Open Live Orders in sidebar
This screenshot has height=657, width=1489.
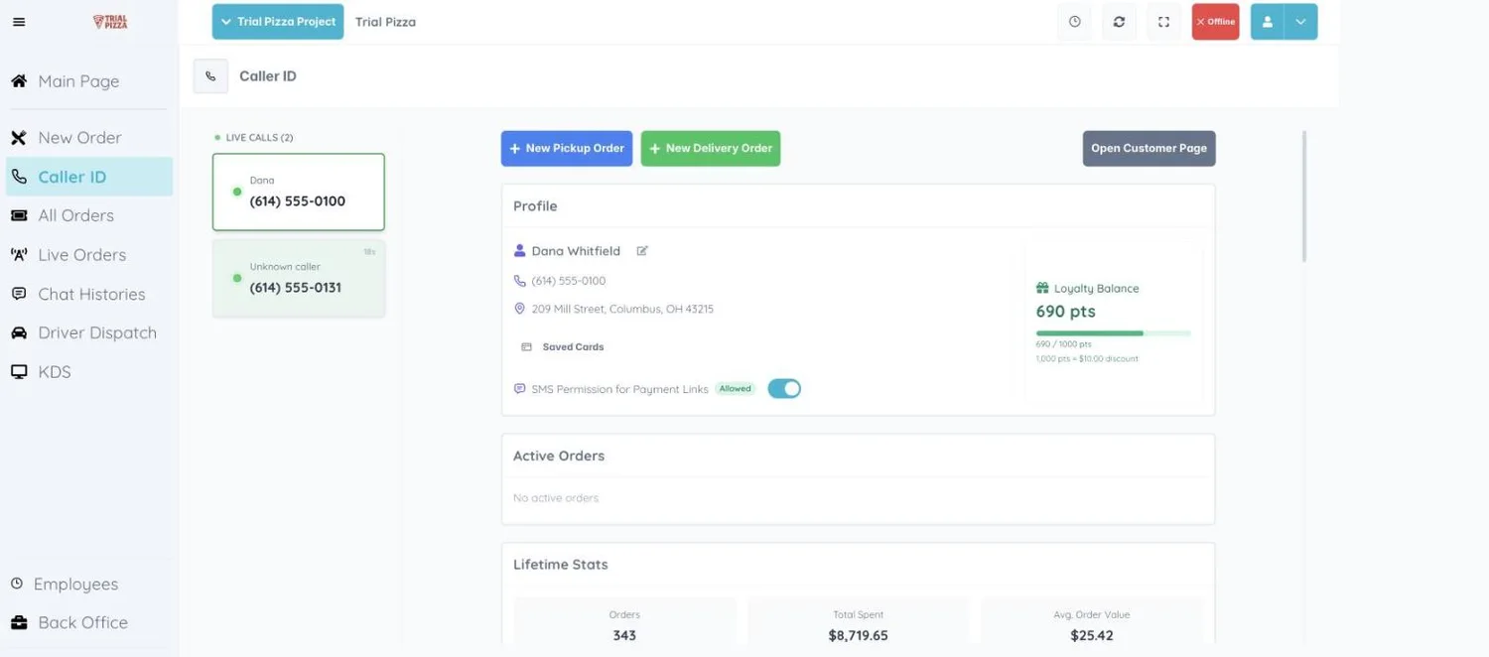(x=89, y=255)
